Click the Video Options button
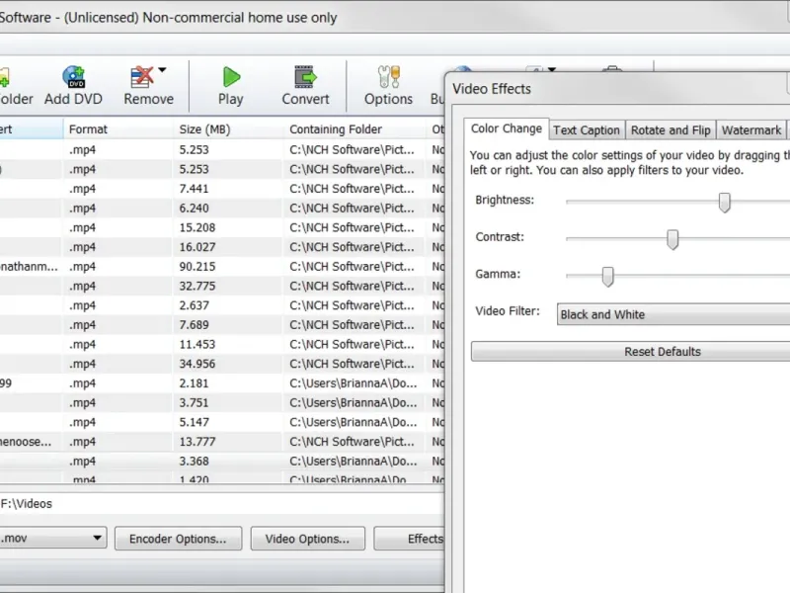Viewport: 790px width, 593px height. tap(307, 539)
